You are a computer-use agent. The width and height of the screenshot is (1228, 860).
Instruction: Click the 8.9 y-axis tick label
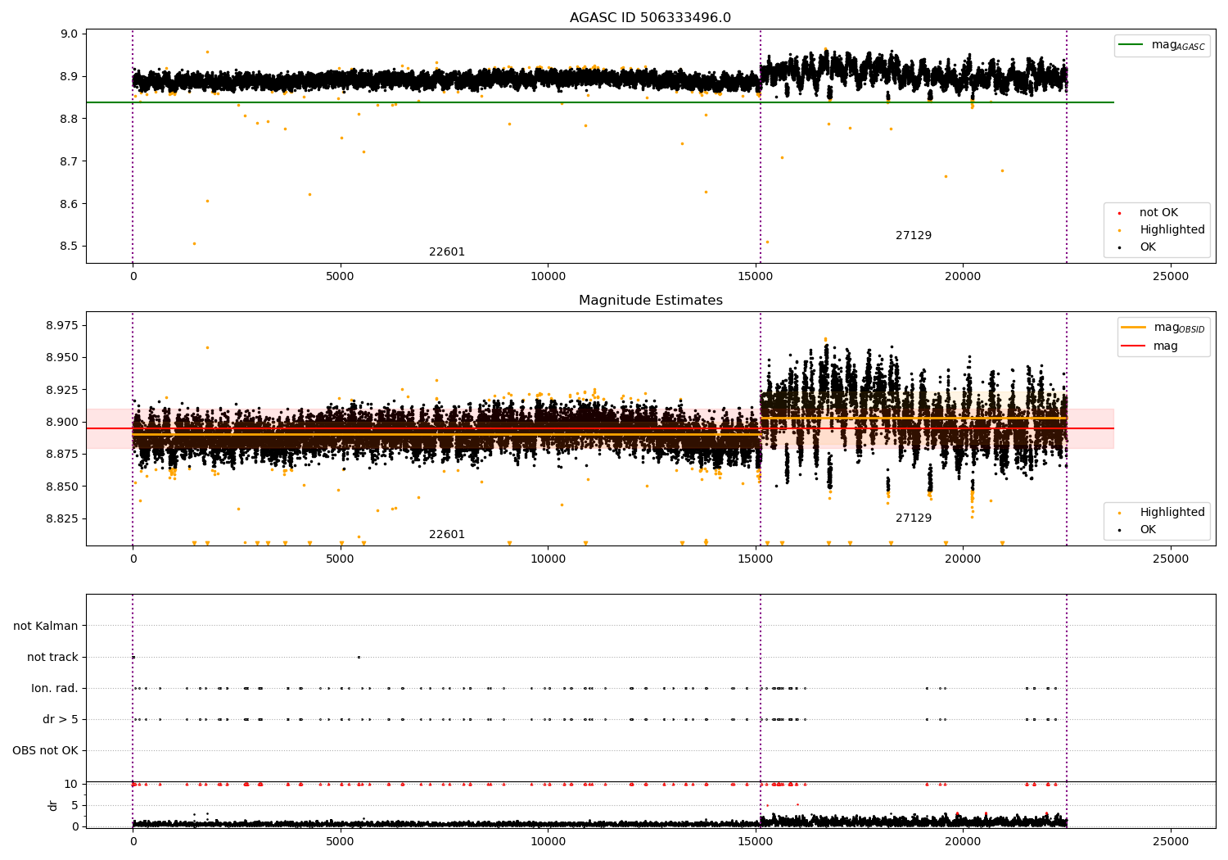(69, 77)
